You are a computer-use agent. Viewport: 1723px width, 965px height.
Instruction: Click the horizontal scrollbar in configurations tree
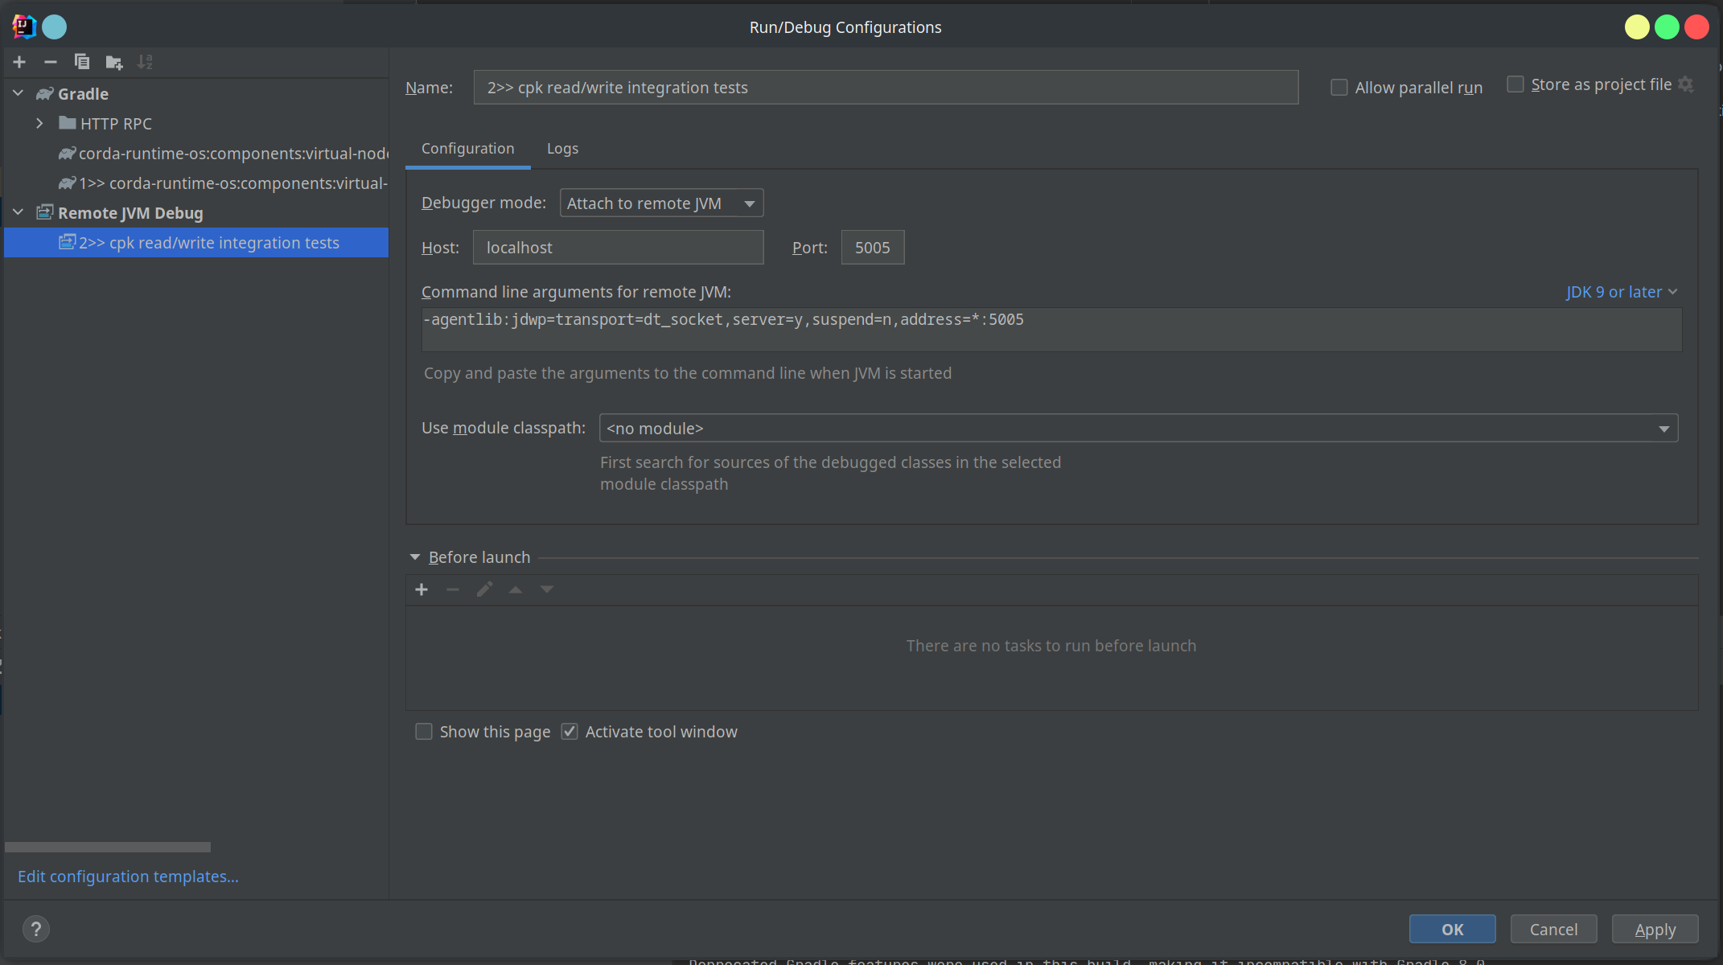coord(108,847)
